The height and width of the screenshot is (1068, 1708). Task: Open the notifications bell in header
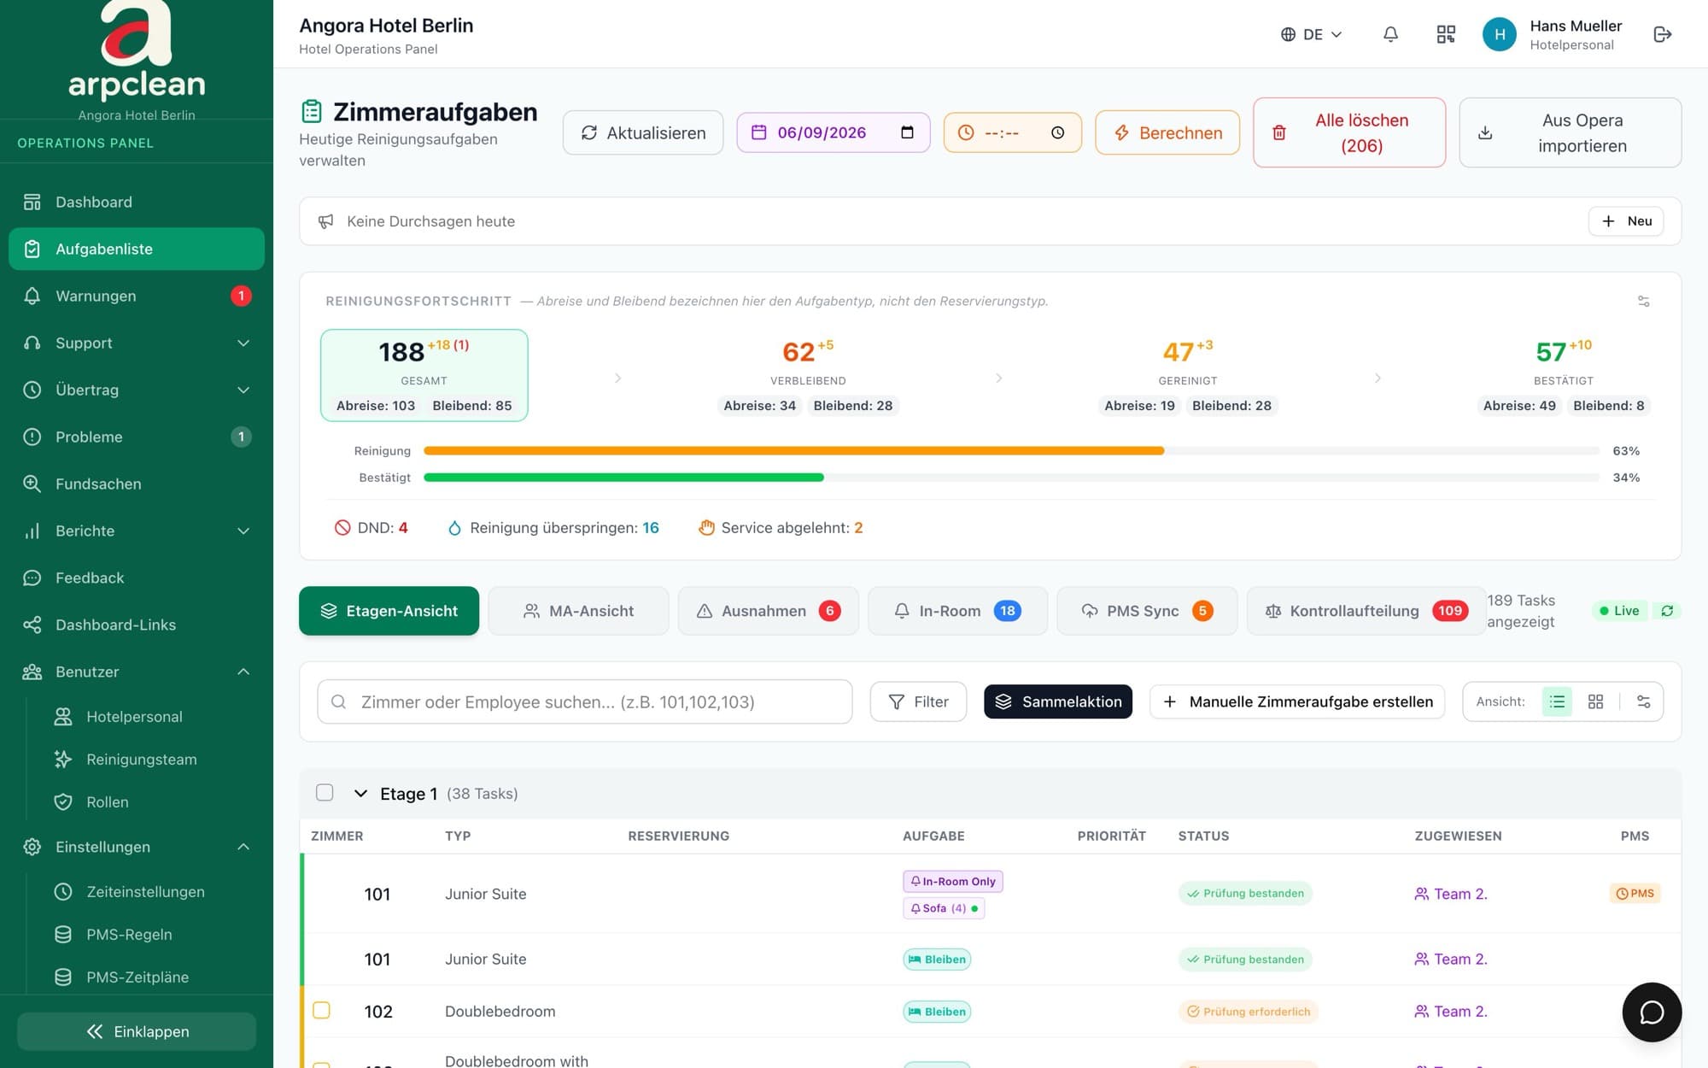click(1390, 34)
